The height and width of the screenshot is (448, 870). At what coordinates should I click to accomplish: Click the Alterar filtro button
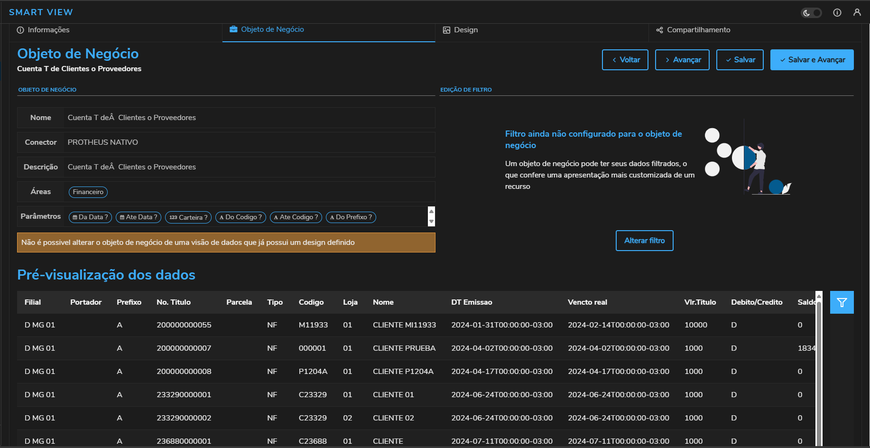pos(644,241)
